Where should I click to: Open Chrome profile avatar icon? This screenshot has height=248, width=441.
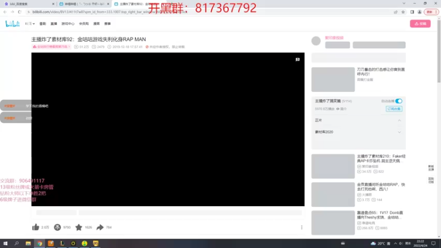420,12
